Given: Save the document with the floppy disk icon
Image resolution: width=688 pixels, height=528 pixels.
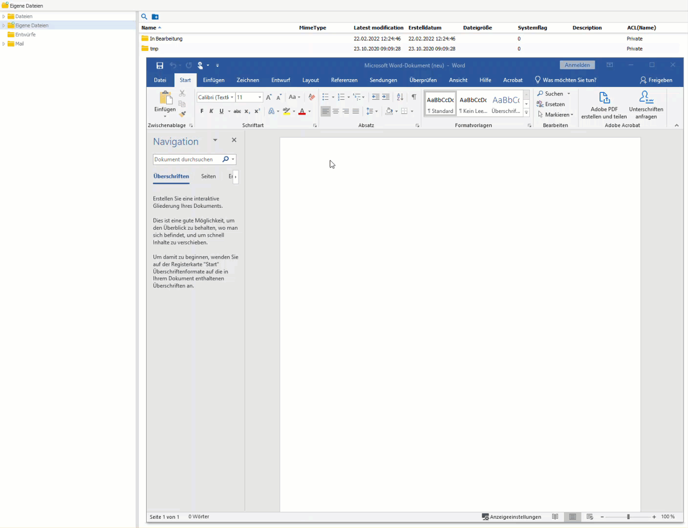Looking at the screenshot, I should pyautogui.click(x=160, y=66).
